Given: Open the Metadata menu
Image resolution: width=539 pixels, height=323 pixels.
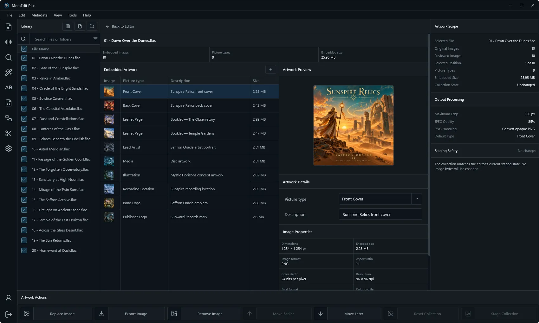Looking at the screenshot, I should click(39, 15).
